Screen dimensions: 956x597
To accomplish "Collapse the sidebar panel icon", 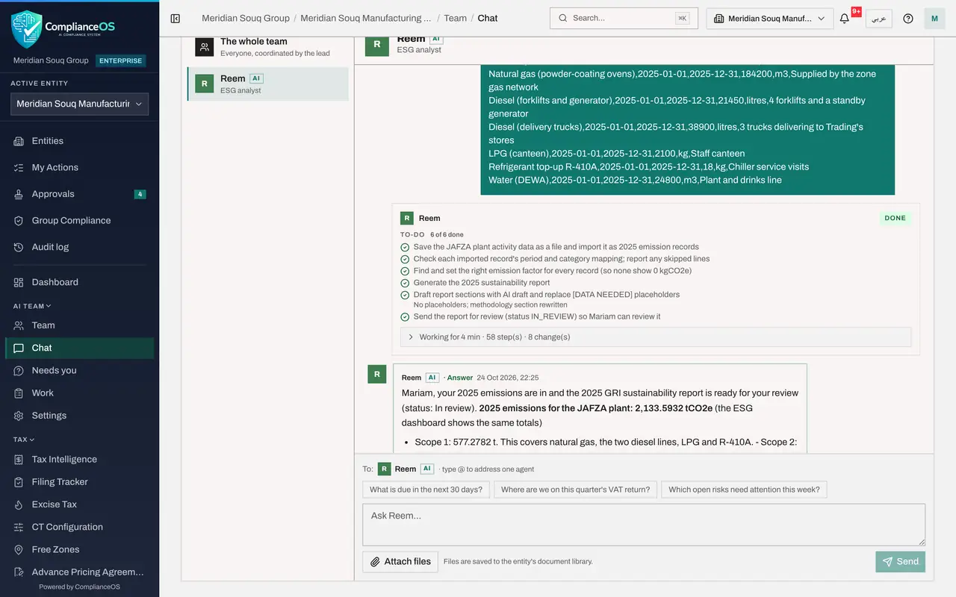I will click(176, 19).
